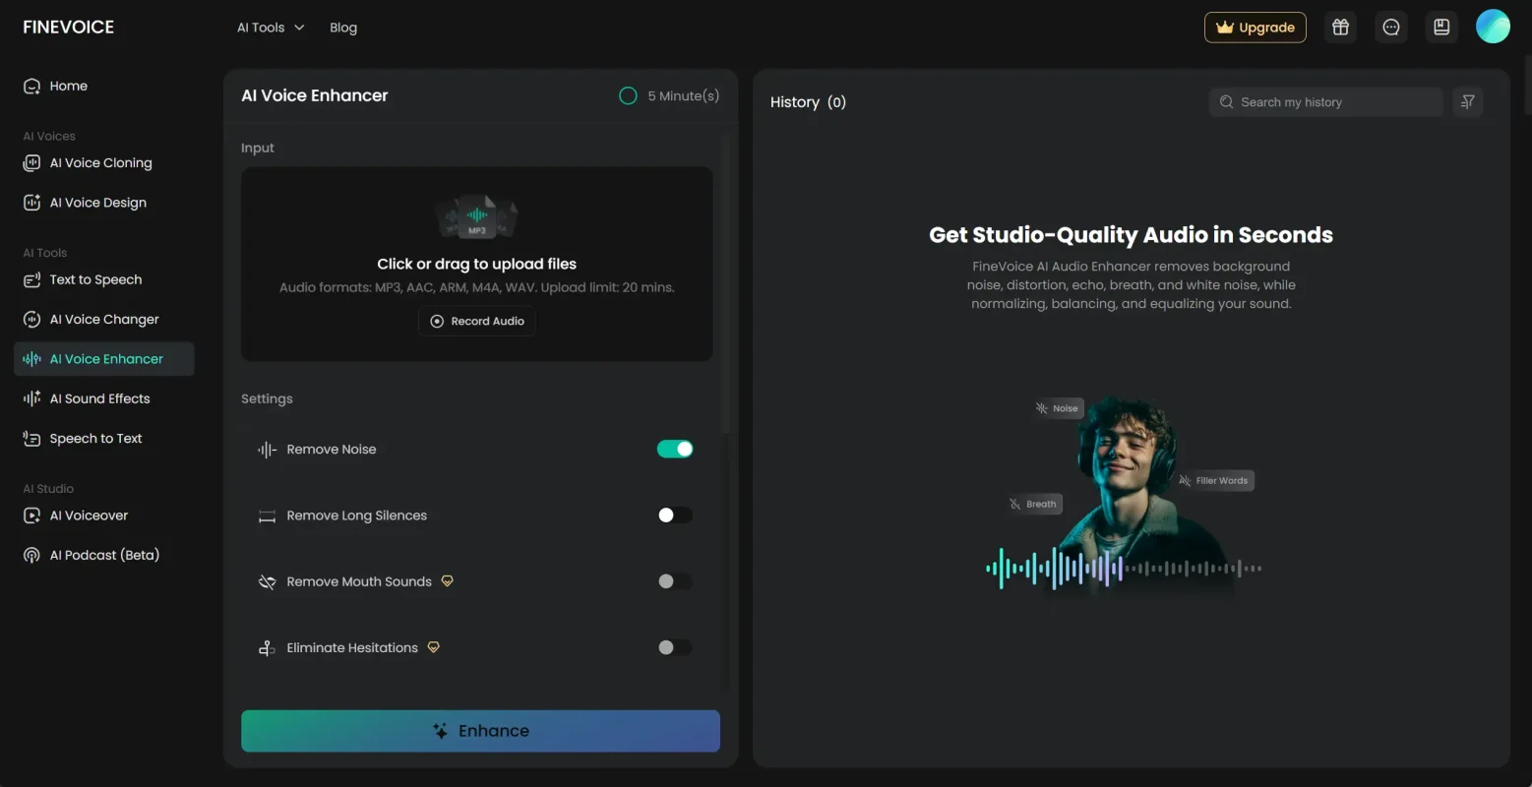Screen dimensions: 1532x787
Task: Click the Record Audio button
Action: (477, 322)
